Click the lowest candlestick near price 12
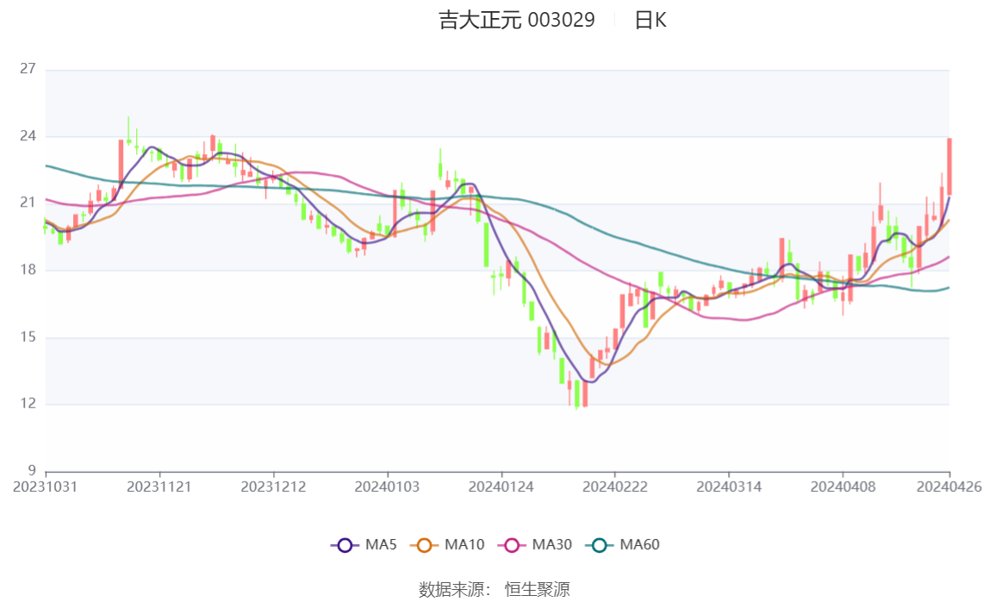This screenshot has width=989, height=602. pos(577,394)
